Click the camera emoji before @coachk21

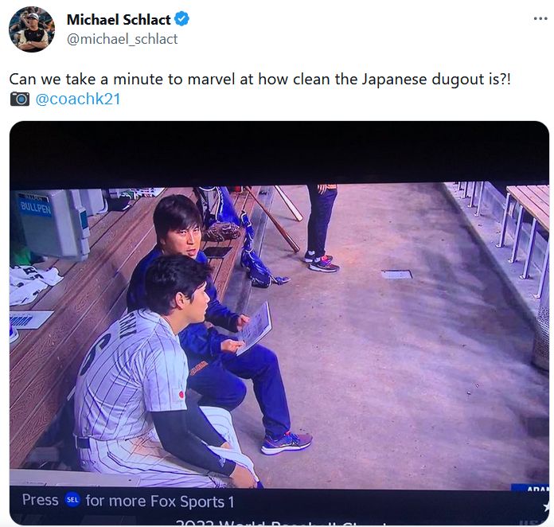pyautogui.click(x=20, y=99)
